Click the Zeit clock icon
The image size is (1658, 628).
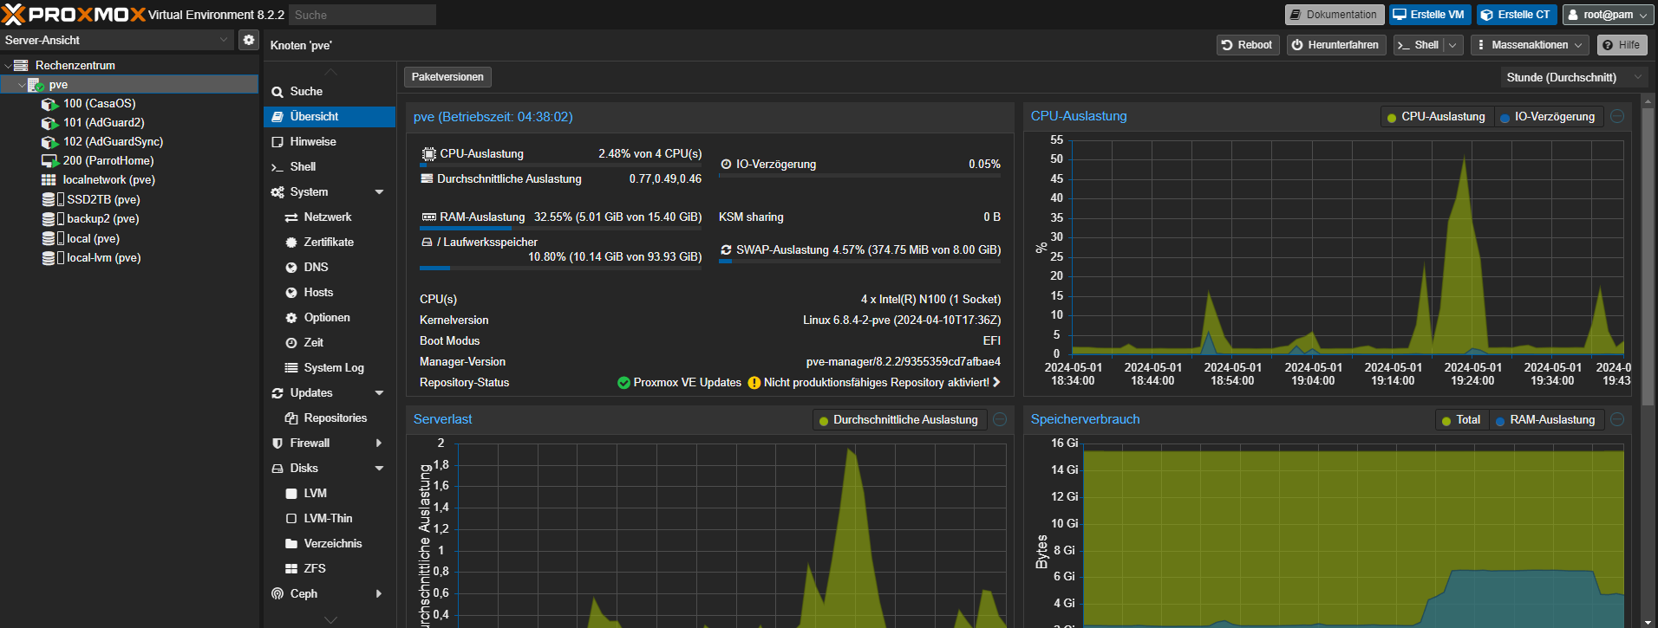tap(291, 343)
